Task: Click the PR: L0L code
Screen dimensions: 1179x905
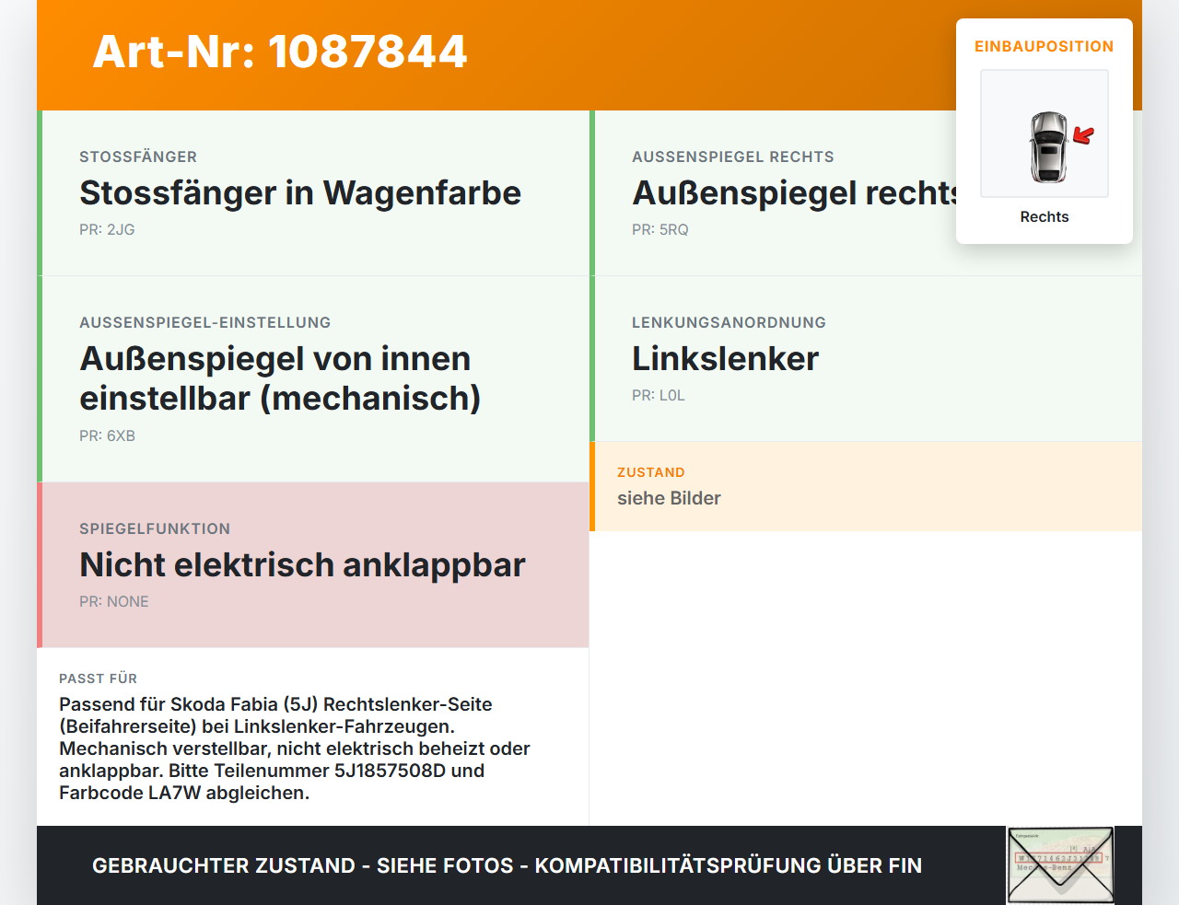Action: (x=659, y=396)
